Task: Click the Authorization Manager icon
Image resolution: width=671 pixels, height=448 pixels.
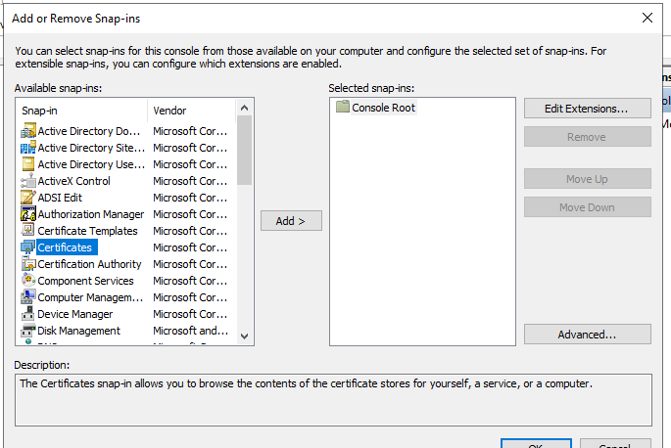Action: (x=28, y=214)
